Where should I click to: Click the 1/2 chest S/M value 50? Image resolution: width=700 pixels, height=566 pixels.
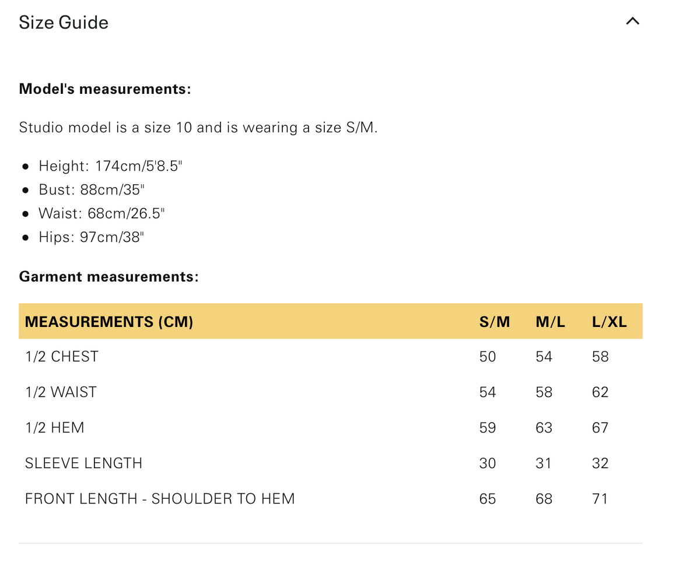tap(488, 357)
